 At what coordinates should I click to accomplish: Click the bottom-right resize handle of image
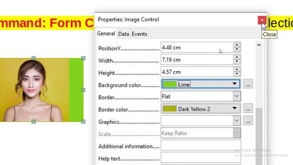(x=83, y=122)
